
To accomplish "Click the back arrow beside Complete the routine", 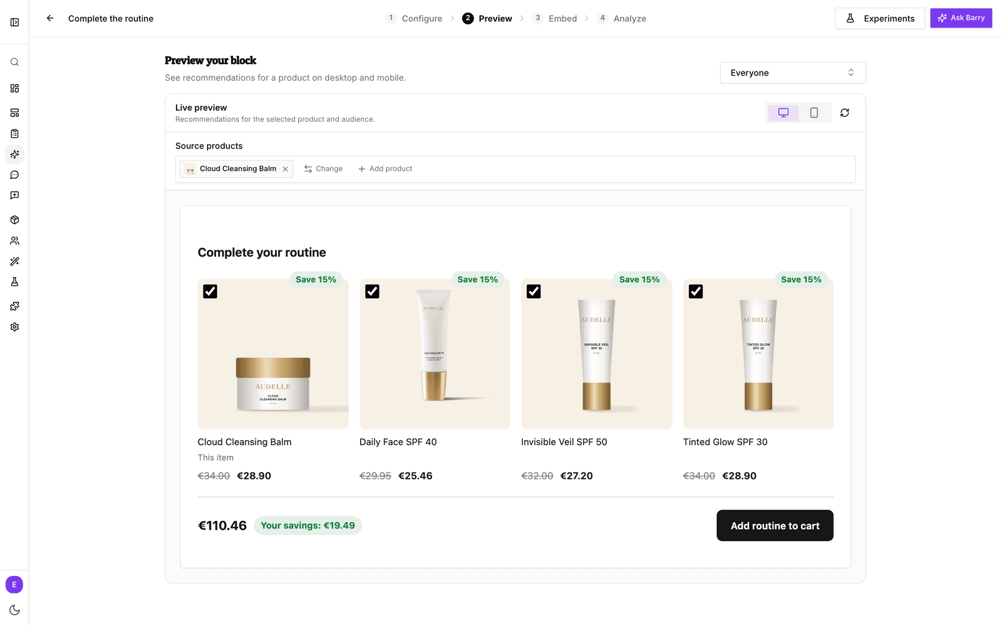I will pyautogui.click(x=50, y=18).
